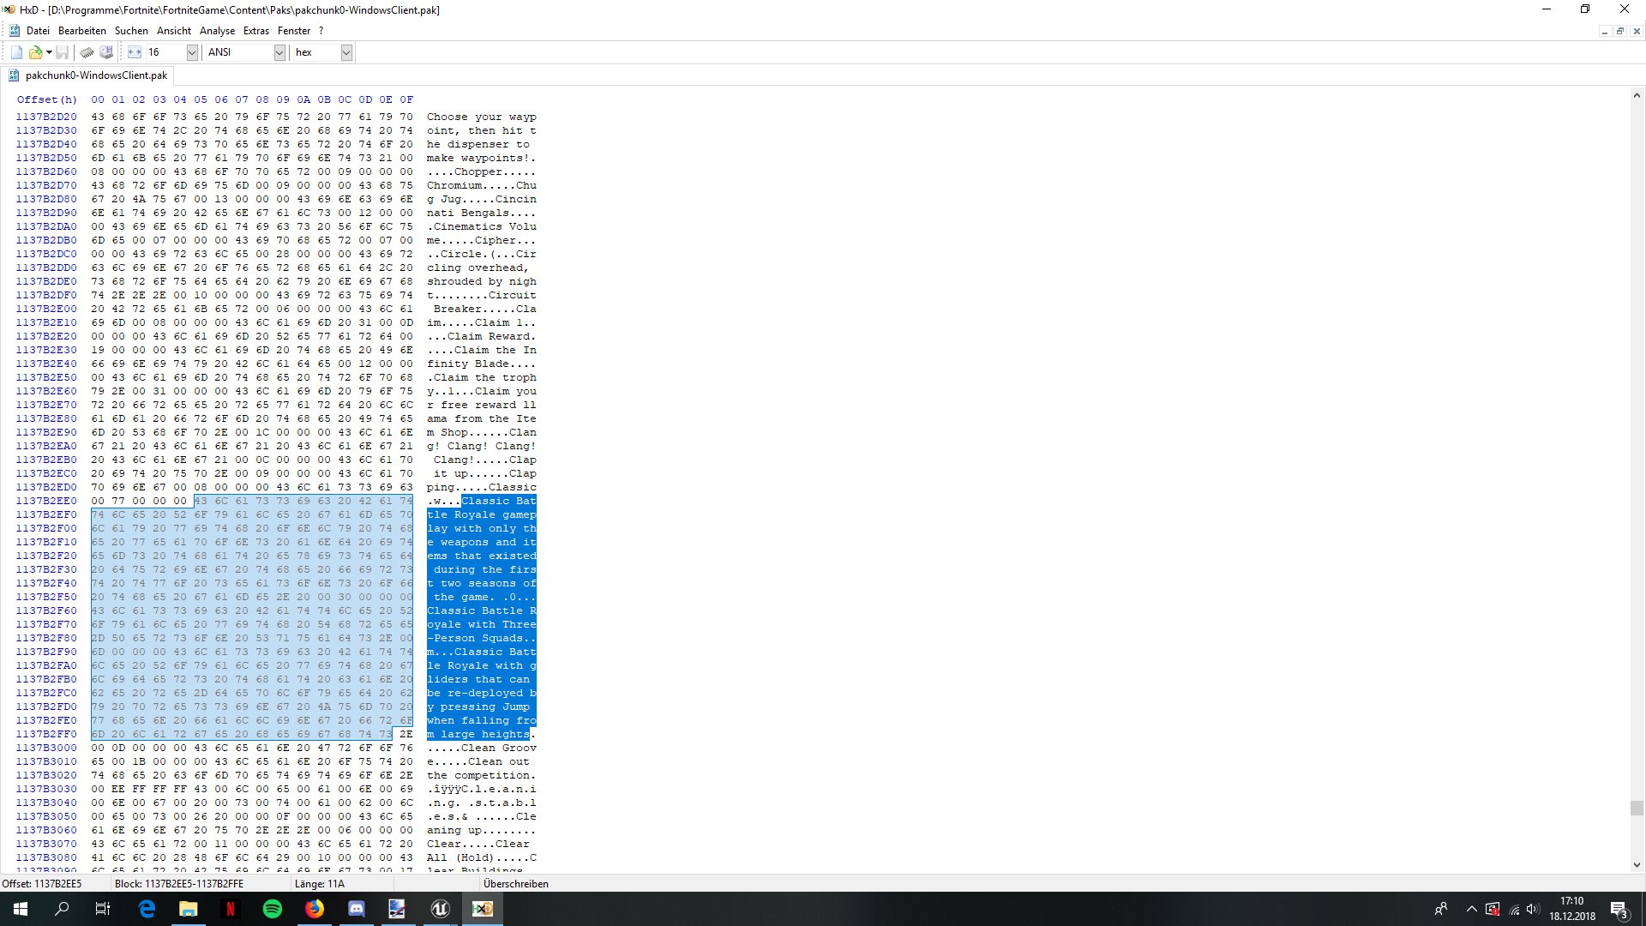The height and width of the screenshot is (926, 1646).
Task: Close the inner document window
Action: point(1637,31)
